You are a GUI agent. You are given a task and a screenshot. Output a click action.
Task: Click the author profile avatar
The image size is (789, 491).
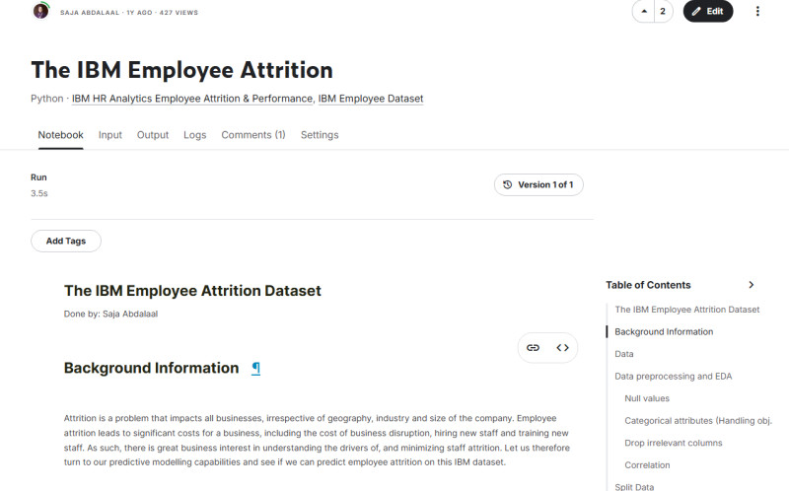tap(40, 12)
